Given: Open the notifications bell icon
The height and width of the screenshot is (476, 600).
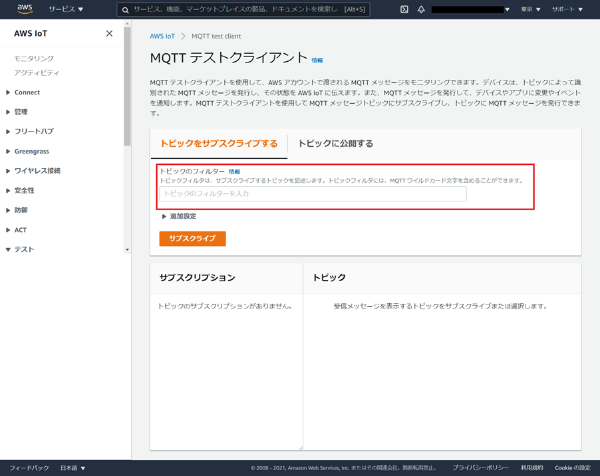Looking at the screenshot, I should click(x=421, y=9).
